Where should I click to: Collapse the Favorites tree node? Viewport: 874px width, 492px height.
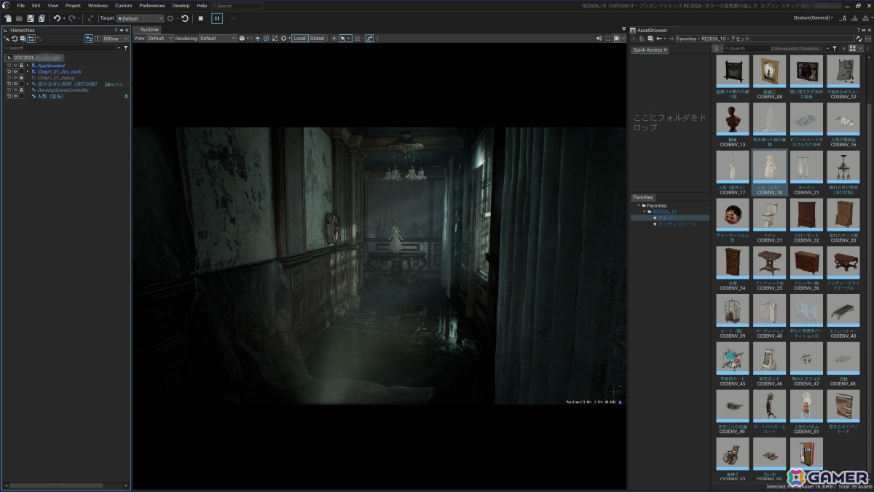click(639, 206)
